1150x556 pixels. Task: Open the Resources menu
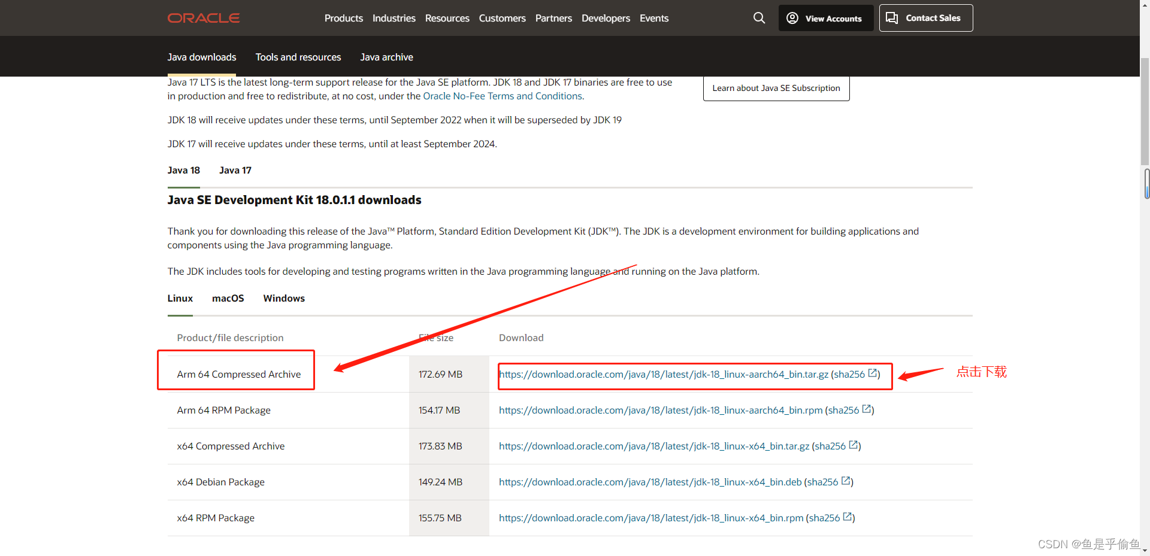point(446,18)
